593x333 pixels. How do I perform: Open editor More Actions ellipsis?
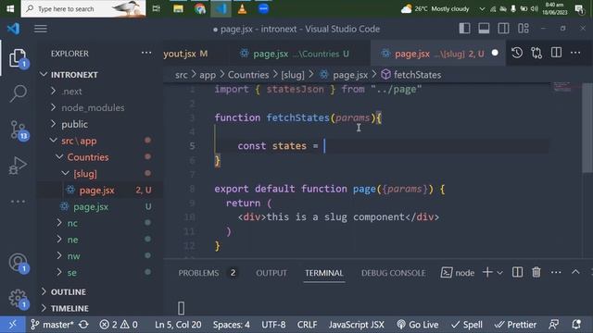coord(575,53)
